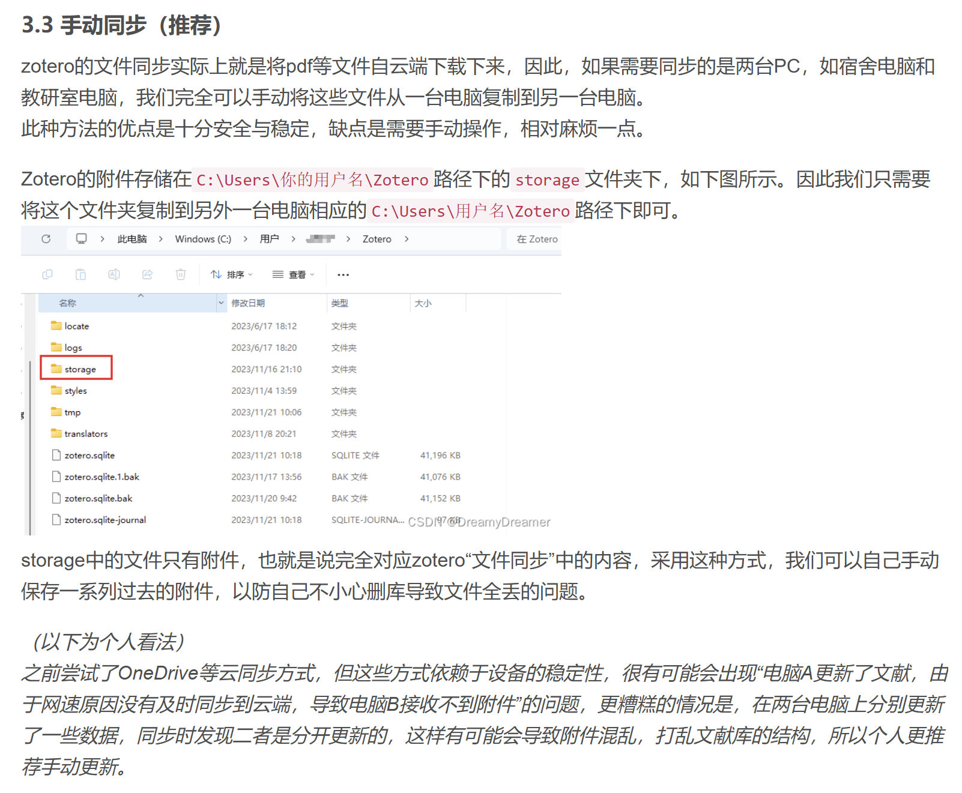Click the Explorer navigation pane scrollbar
The height and width of the screenshot is (793, 962).
[x=30, y=447]
